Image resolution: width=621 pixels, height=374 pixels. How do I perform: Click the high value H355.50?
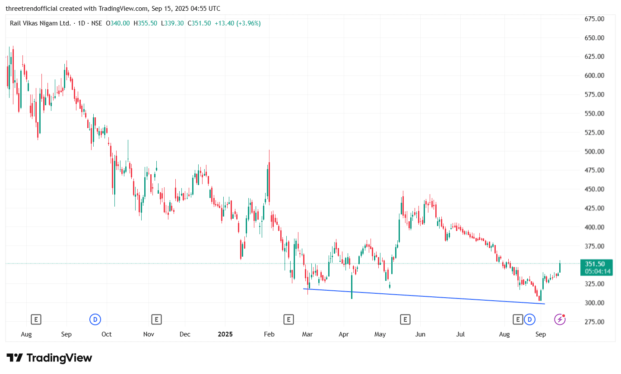[146, 23]
